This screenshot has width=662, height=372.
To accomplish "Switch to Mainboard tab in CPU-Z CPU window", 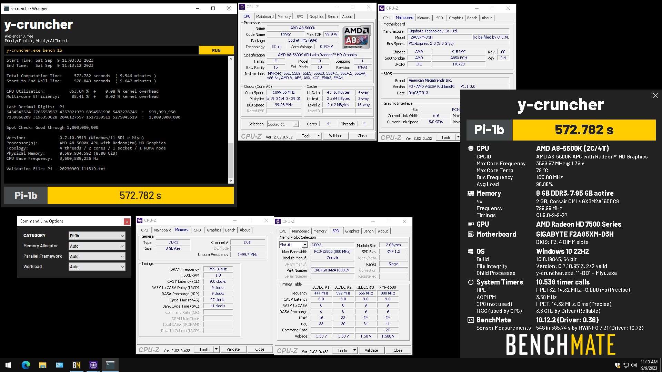I will click(x=265, y=17).
